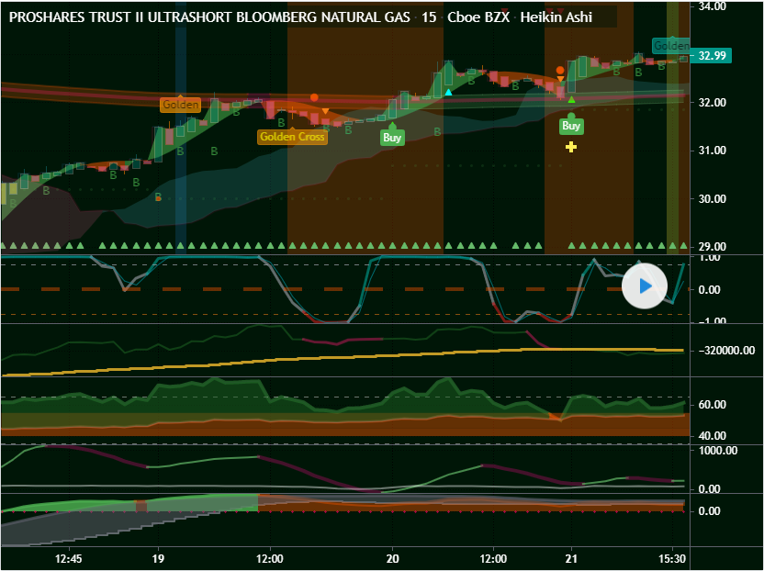The height and width of the screenshot is (571, 764).
Task: Click the blue play button overlay
Action: point(645,286)
